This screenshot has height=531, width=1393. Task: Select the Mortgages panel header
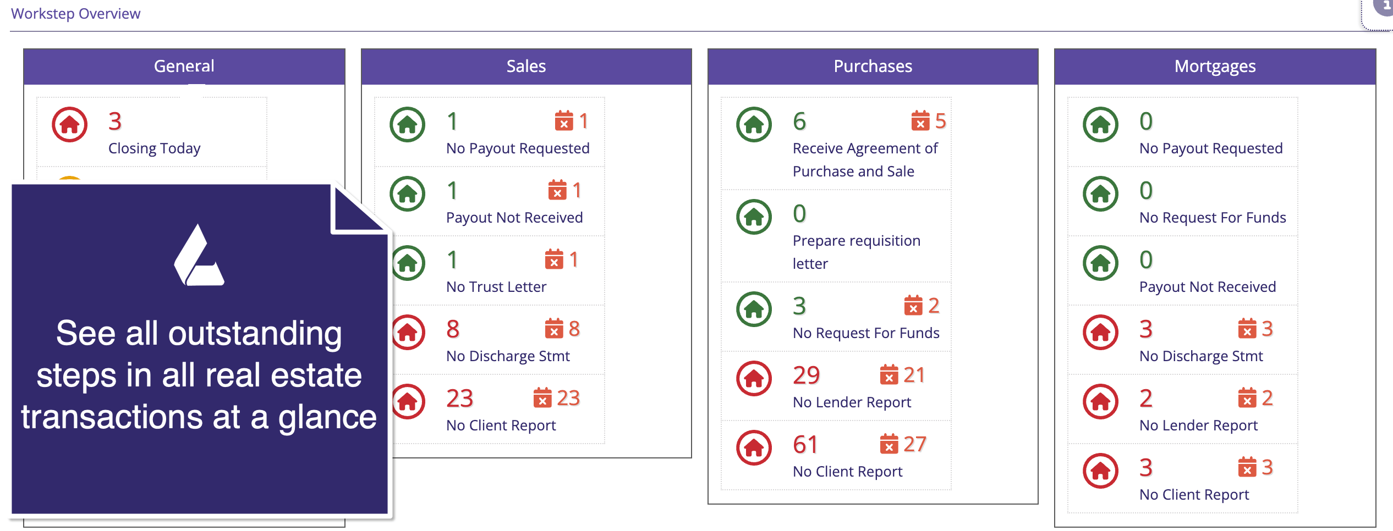(1215, 67)
